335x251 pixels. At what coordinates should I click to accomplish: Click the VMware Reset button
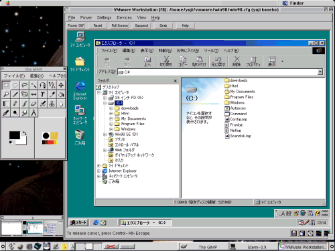[x=98, y=25]
